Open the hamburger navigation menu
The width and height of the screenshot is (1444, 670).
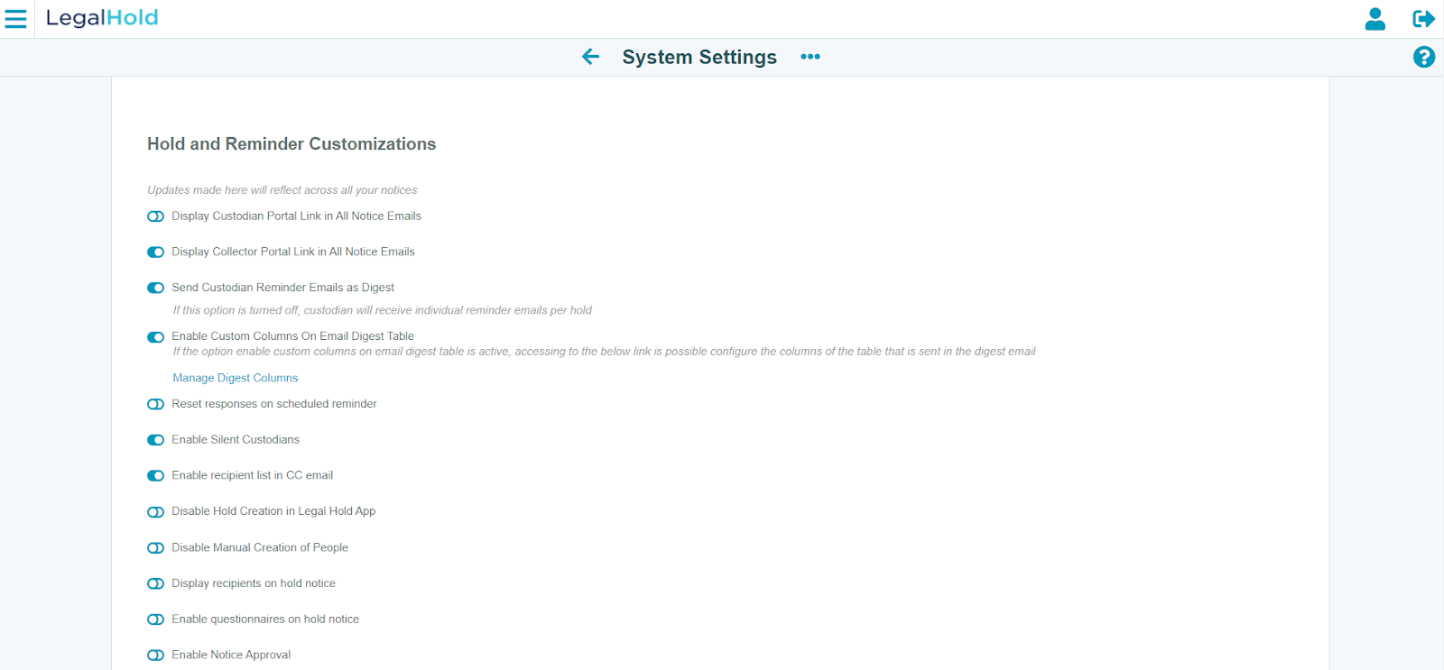pos(16,18)
